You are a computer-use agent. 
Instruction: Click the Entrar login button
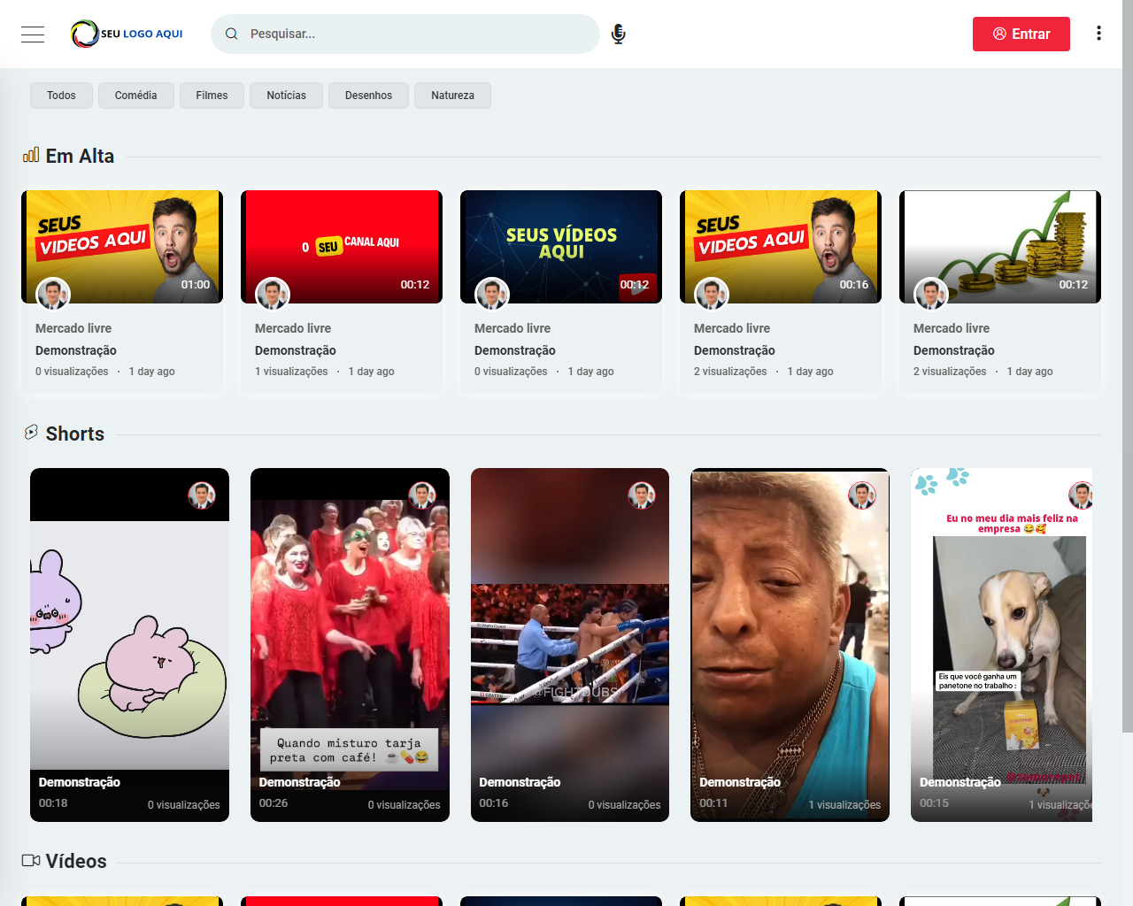[x=1021, y=34]
